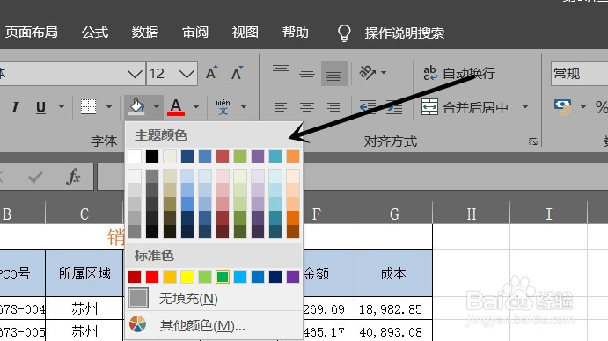Click the accounting number format icon
This screenshot has height=341, width=608.
[563, 107]
